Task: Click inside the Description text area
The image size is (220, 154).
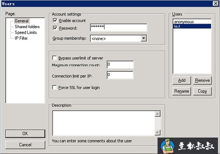Action: tap(104, 123)
